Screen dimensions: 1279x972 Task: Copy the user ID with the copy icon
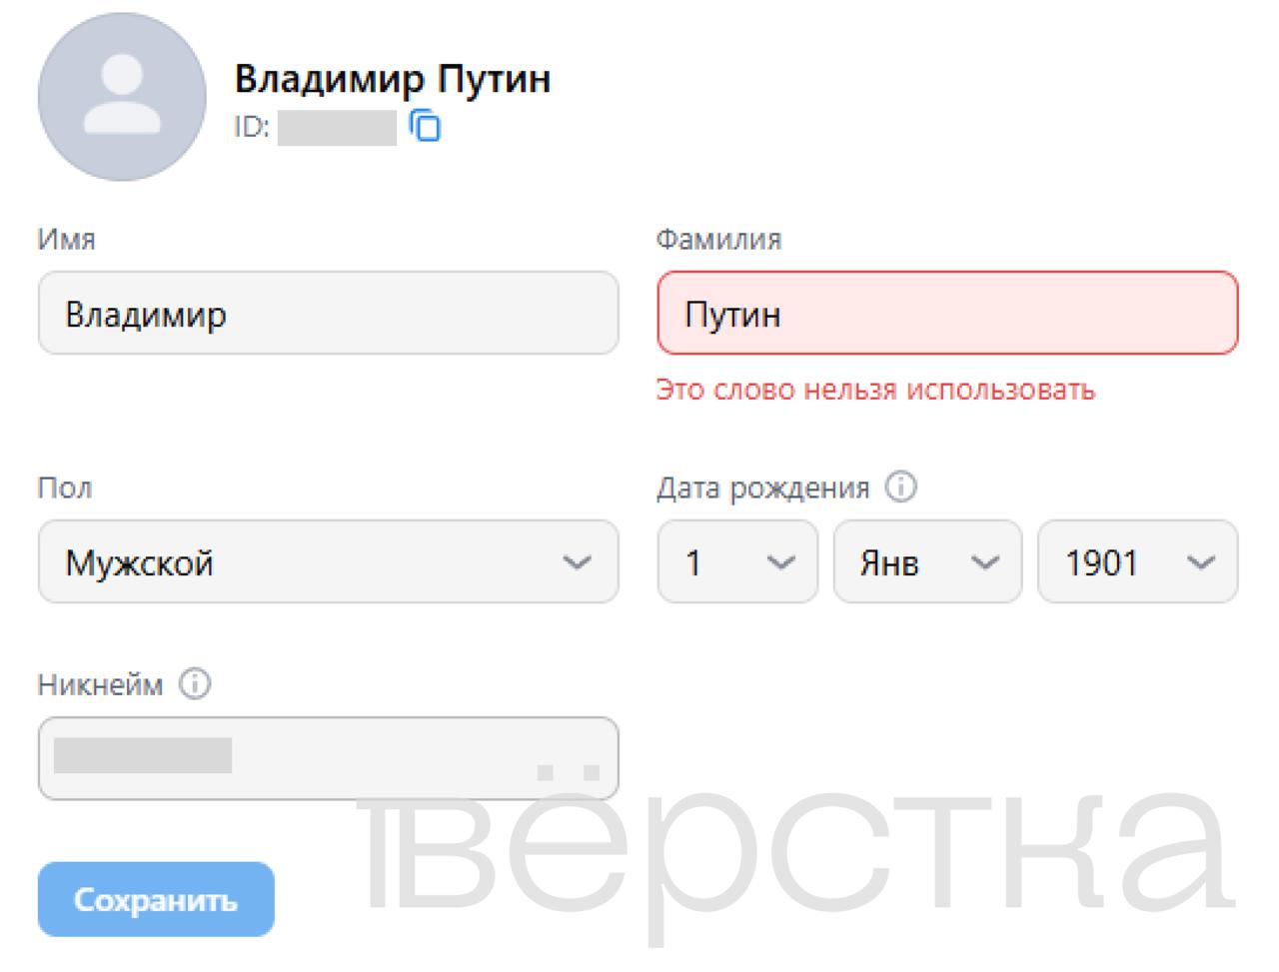click(426, 127)
